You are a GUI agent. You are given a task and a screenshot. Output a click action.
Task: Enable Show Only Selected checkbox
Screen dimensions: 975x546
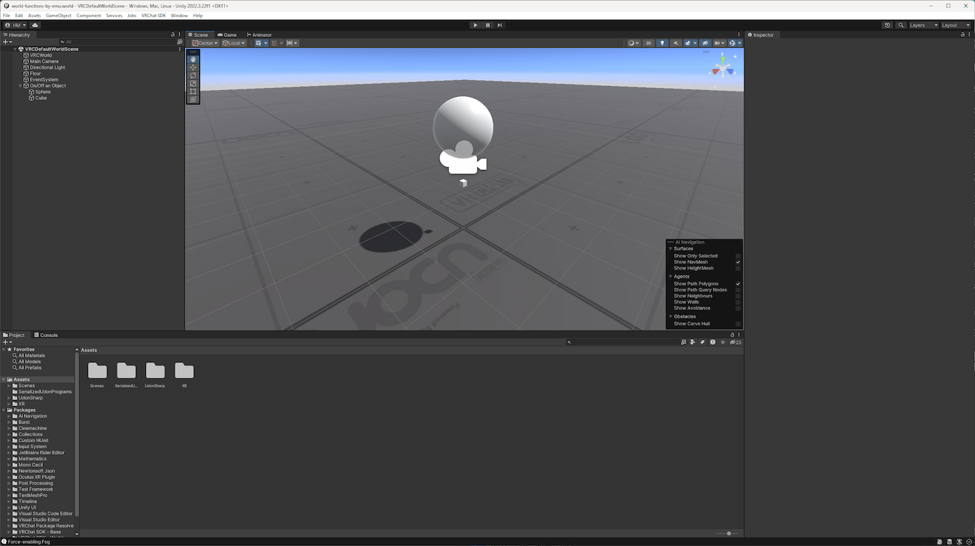pyautogui.click(x=738, y=256)
